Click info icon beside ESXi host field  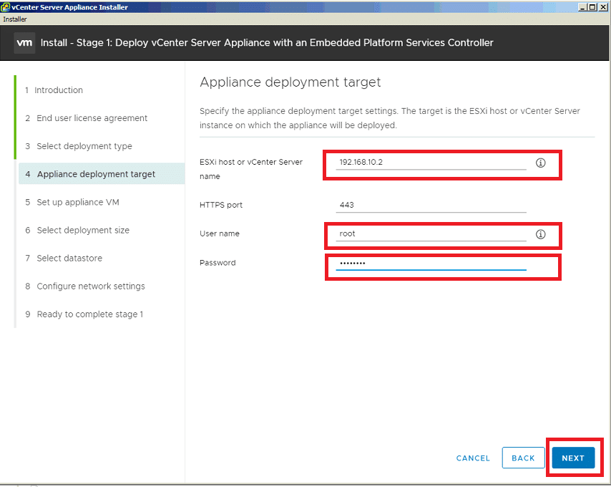(x=540, y=163)
